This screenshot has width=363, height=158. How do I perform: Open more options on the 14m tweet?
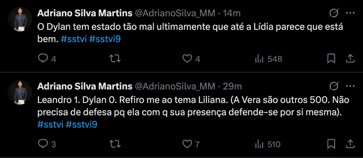(350, 13)
